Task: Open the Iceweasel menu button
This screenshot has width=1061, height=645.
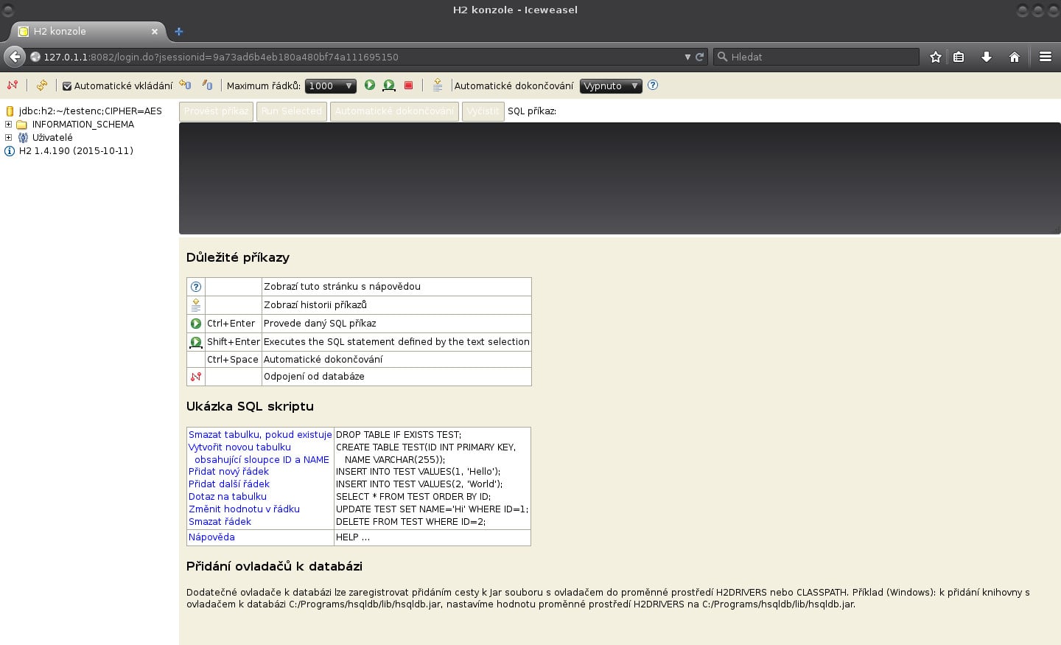Action: pyautogui.click(x=1046, y=57)
